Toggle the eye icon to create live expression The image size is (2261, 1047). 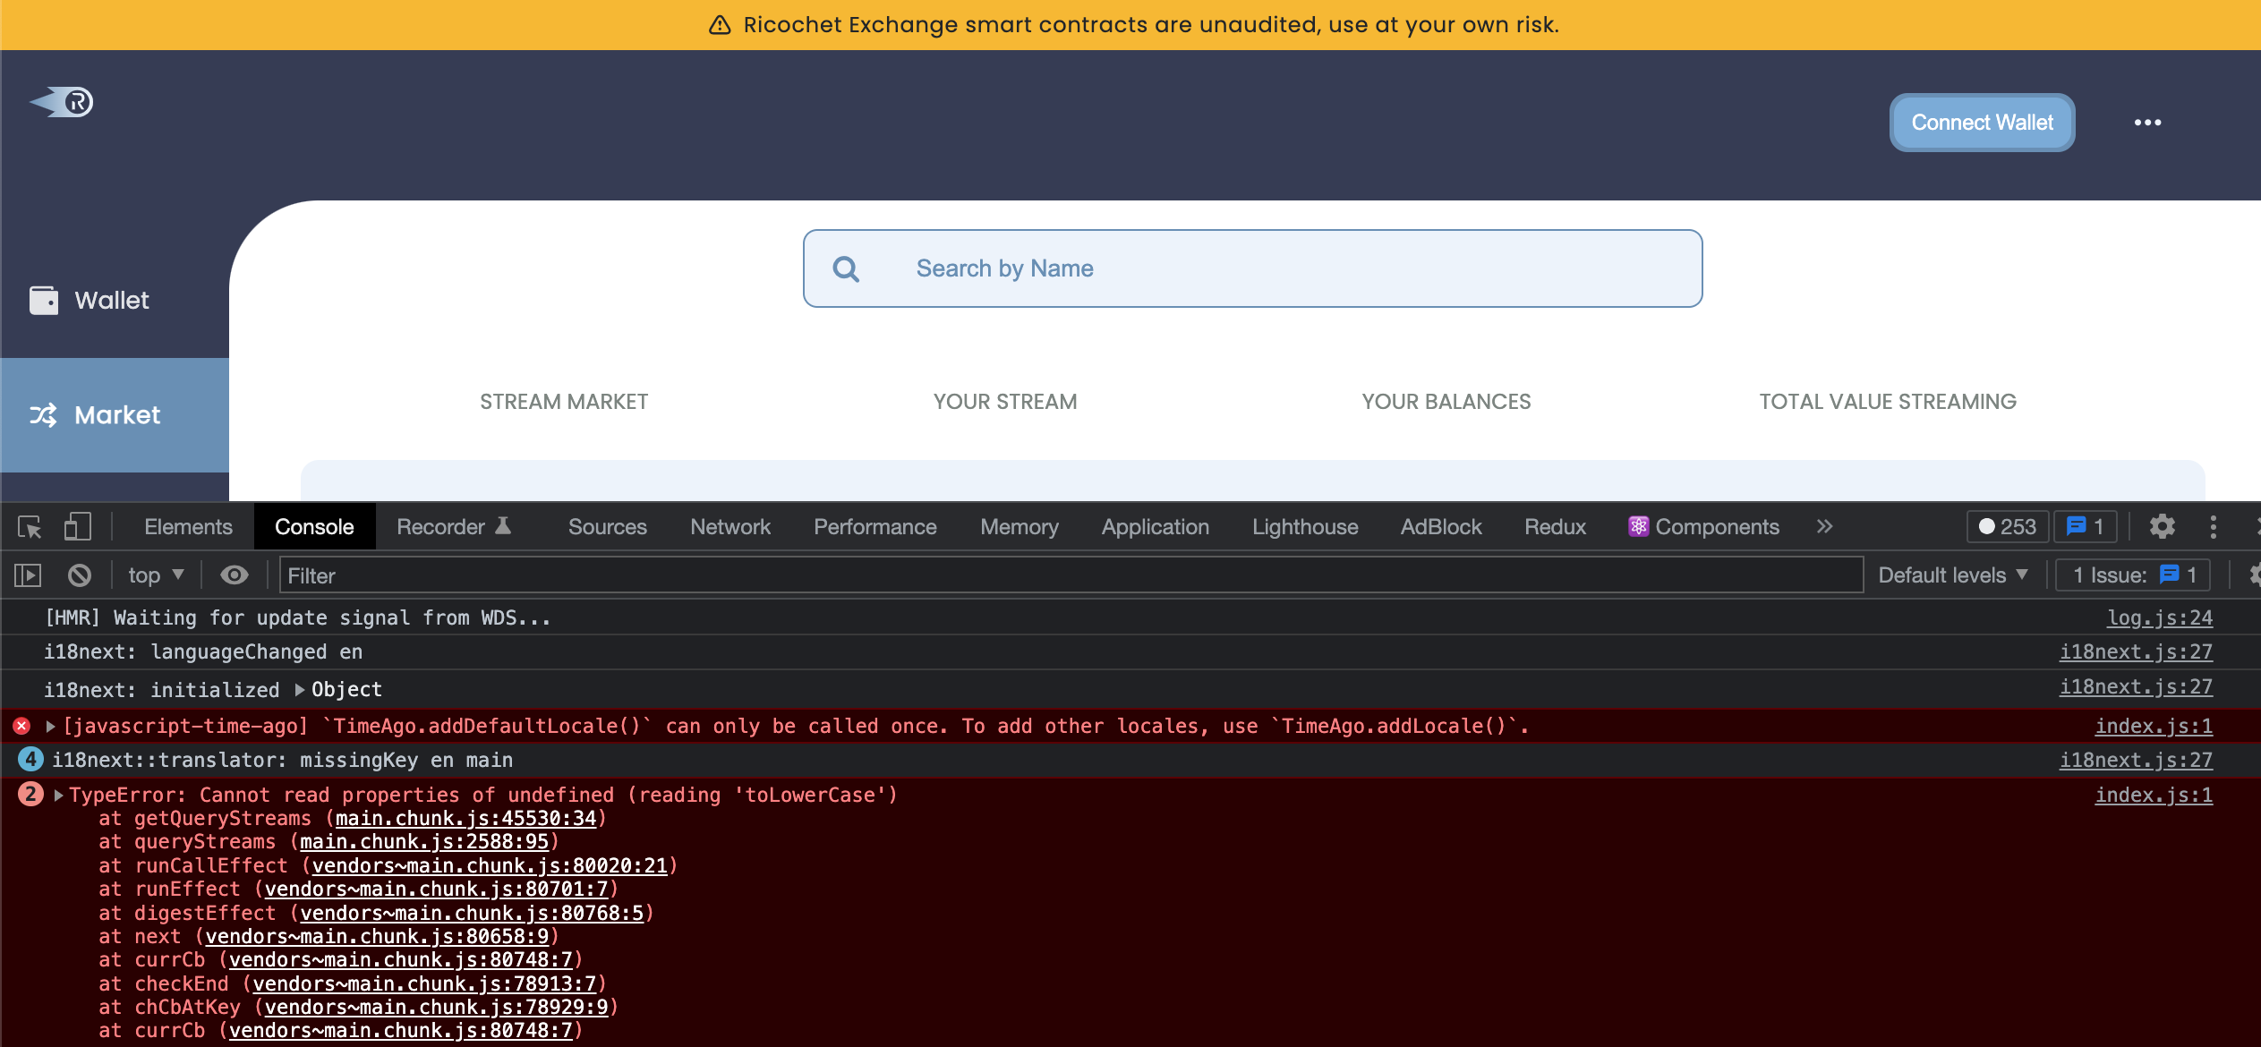coord(235,575)
